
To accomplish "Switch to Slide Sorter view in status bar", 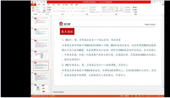I will (x=136, y=96).
